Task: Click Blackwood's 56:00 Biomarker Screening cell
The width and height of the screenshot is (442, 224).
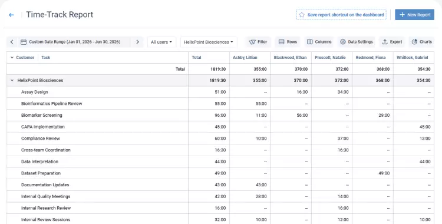Action: [x=302, y=115]
